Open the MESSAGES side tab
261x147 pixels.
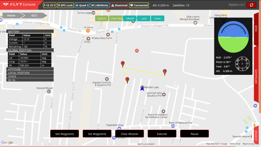pos(256,74)
